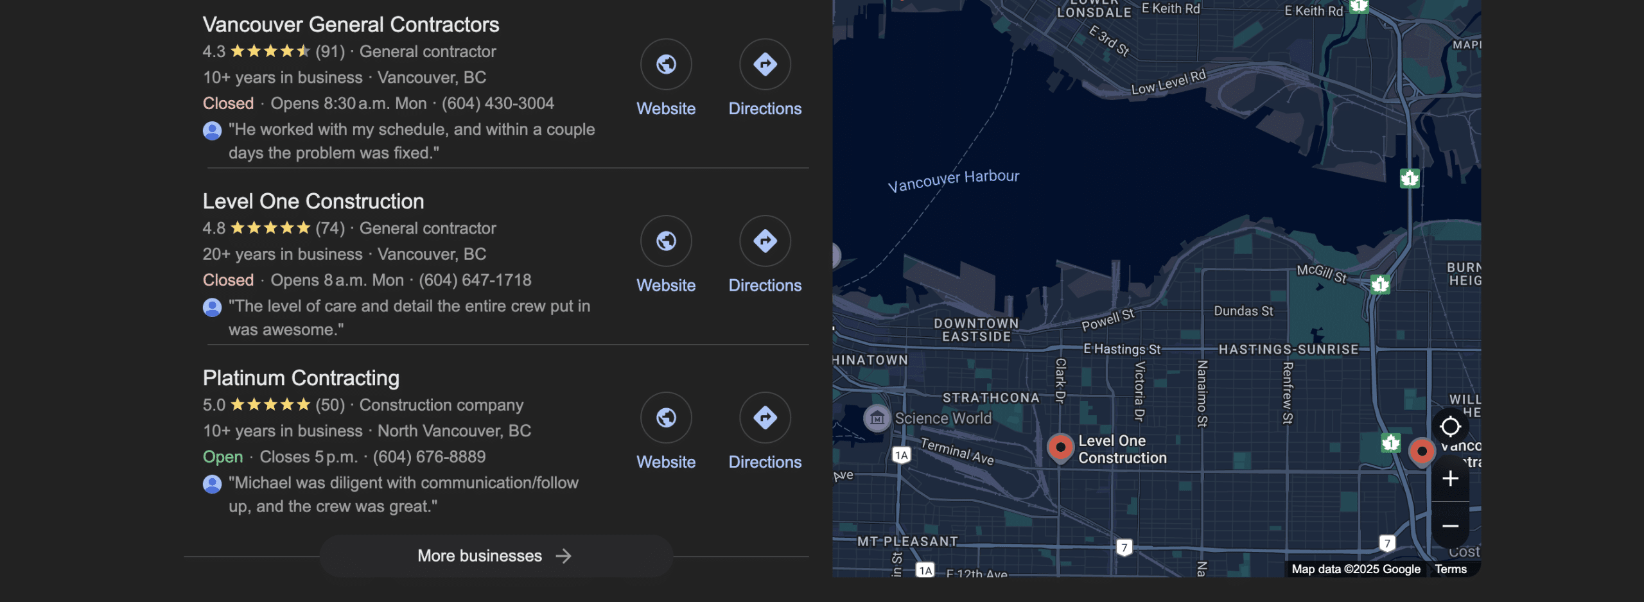Viewport: 1644px width, 602px height.
Task: Click Website label under Level One Construction
Action: coord(666,285)
